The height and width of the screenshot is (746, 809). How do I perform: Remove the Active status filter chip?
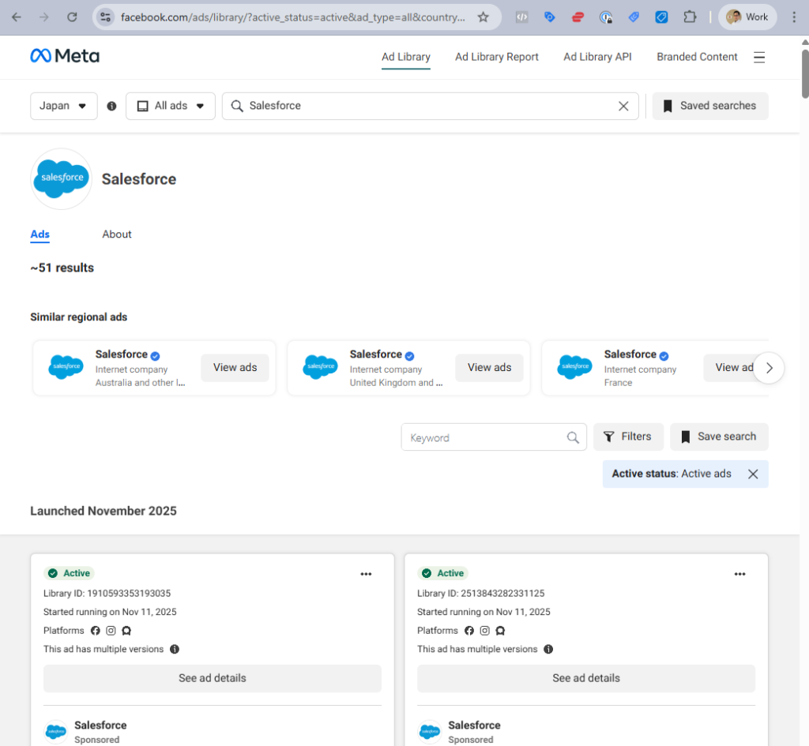[753, 474]
